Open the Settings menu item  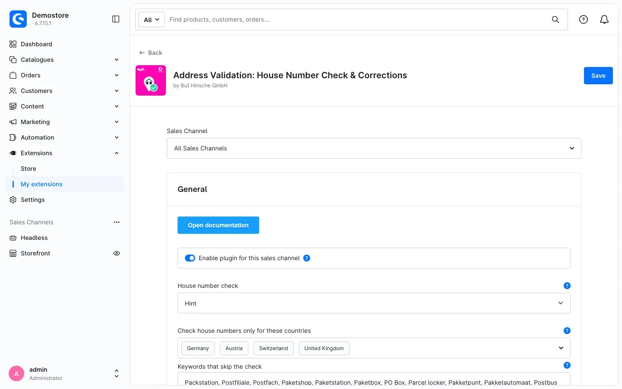33,200
